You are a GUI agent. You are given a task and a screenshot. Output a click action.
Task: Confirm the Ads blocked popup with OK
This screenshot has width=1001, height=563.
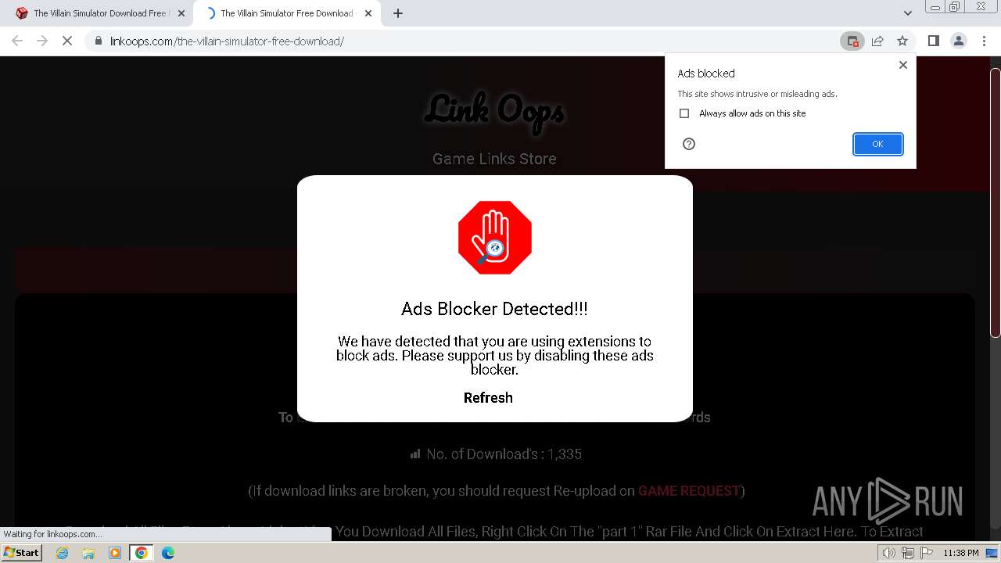point(877,144)
